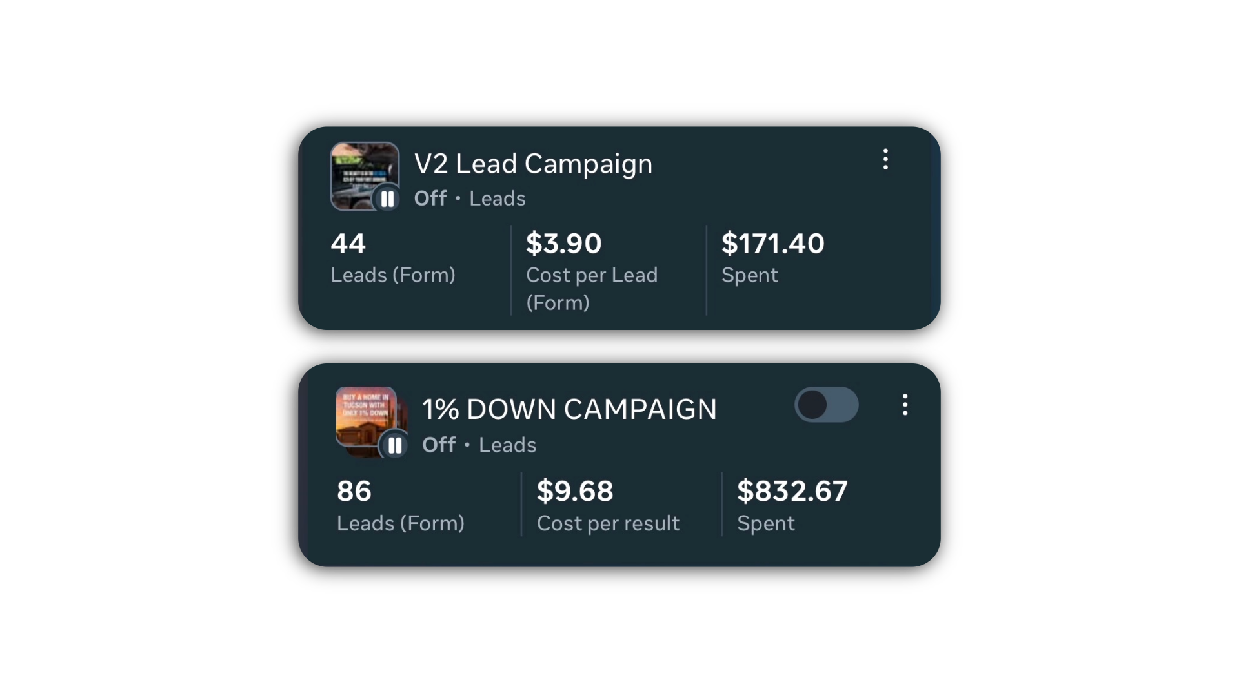Open 1% DOWN CAMPAIGN three-dot menu

[905, 405]
